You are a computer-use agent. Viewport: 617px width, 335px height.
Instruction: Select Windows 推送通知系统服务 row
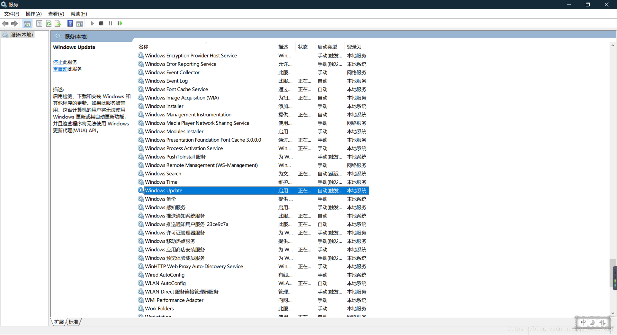[x=253, y=216]
